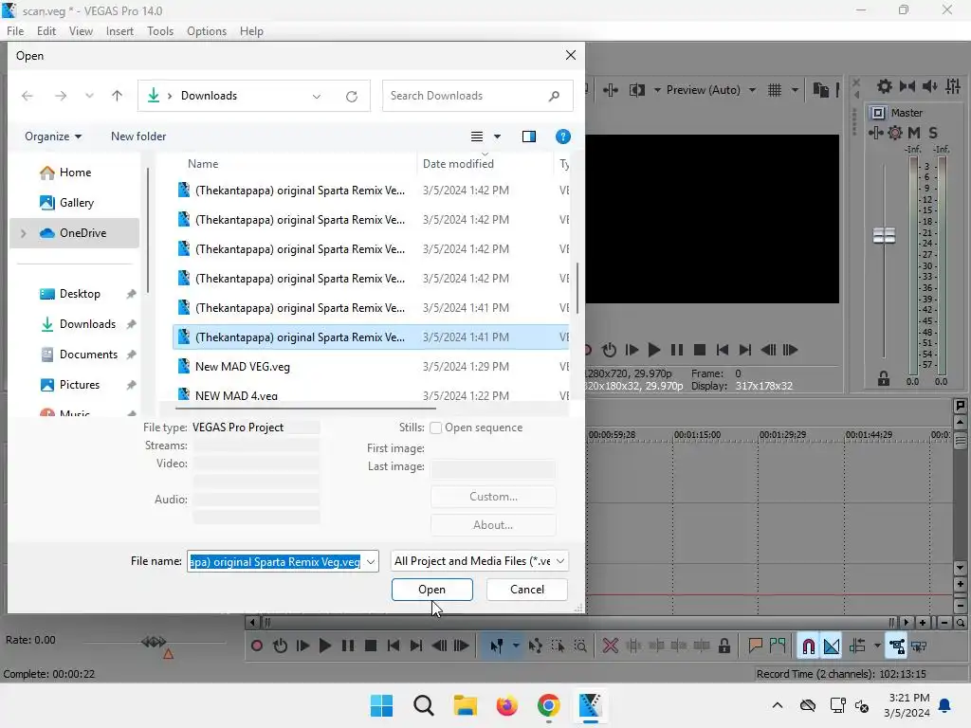This screenshot has height=728, width=971.
Task: Click New folder
Action: (138, 136)
